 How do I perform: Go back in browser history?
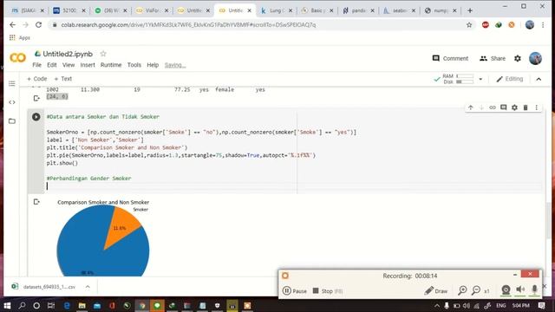(x=13, y=25)
